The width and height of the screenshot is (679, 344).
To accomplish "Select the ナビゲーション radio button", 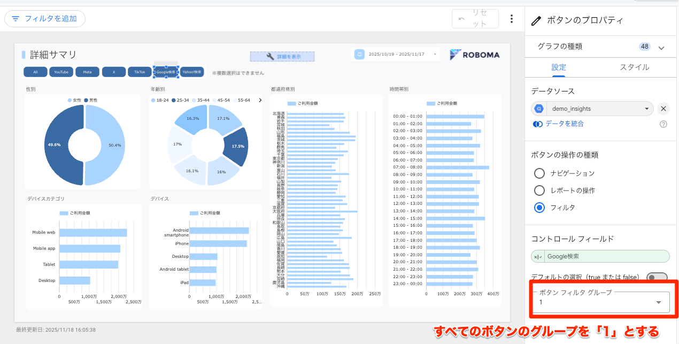I will point(539,173).
